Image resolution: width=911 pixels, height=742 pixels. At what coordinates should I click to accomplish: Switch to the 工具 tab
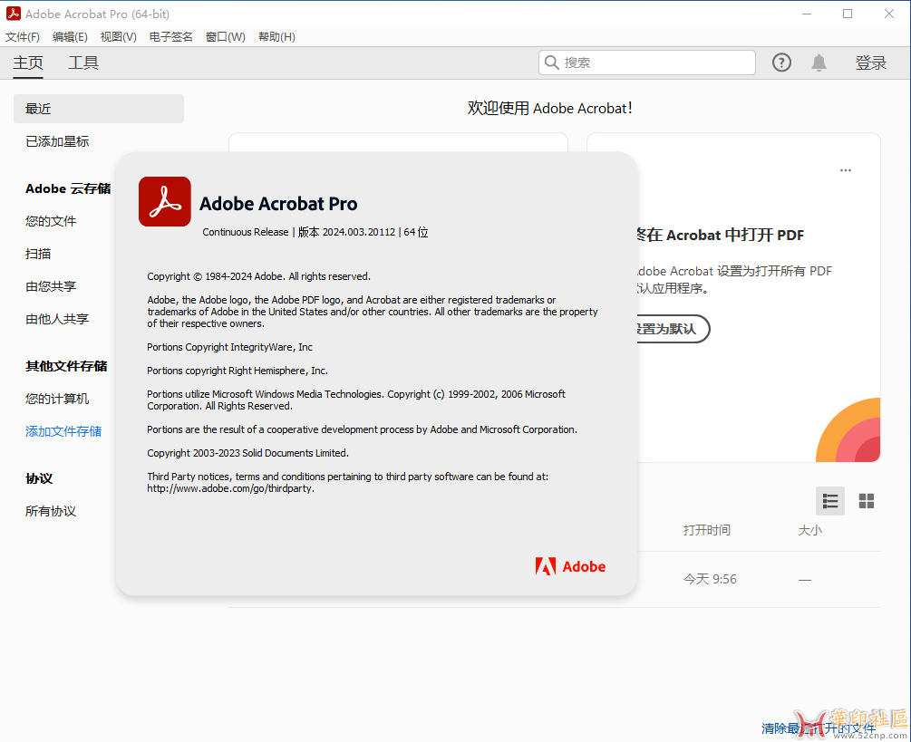coord(83,63)
